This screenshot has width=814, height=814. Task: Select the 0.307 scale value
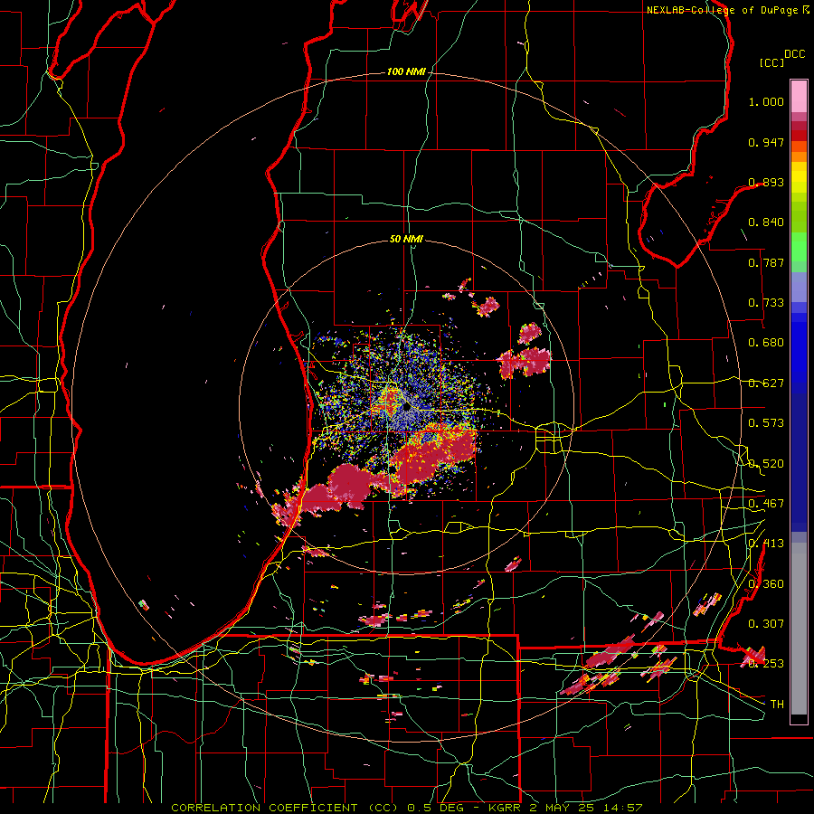pos(766,623)
